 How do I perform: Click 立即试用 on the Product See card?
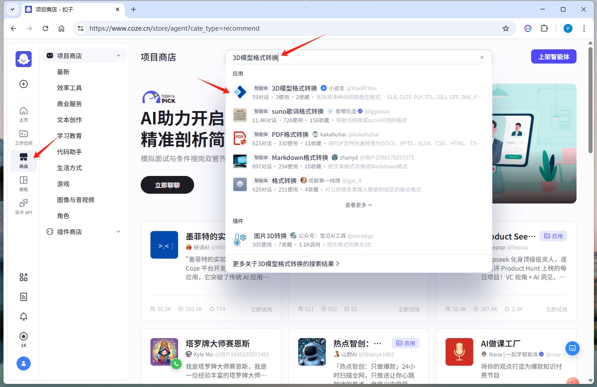tap(556, 309)
